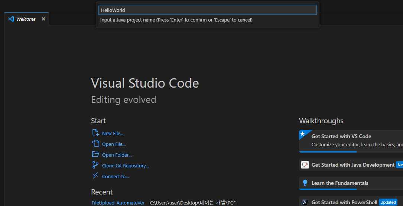Viewport: 403px width, 206px height.
Task: Click the Connect to remote icon
Action: pos(95,176)
